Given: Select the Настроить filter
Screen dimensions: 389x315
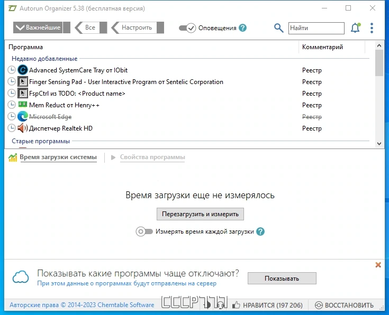Looking at the screenshot, I should [x=138, y=27].
